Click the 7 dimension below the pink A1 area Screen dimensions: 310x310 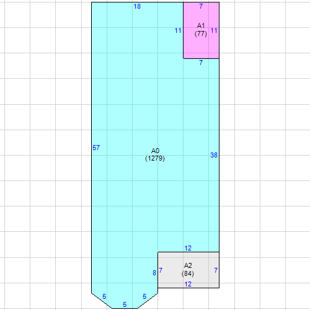pos(201,63)
